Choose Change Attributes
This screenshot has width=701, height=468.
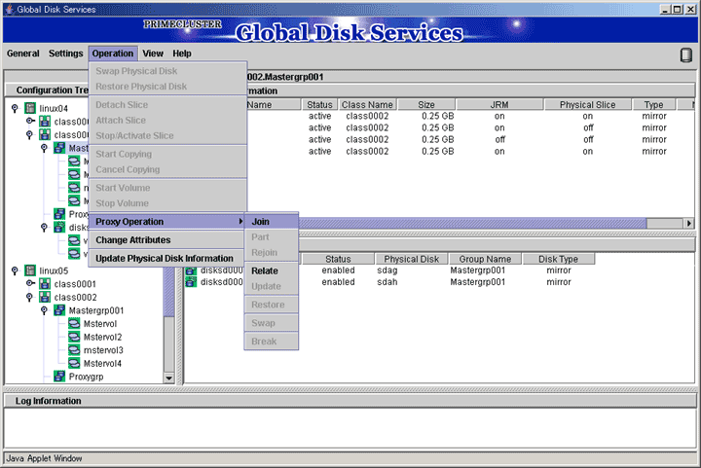point(167,239)
